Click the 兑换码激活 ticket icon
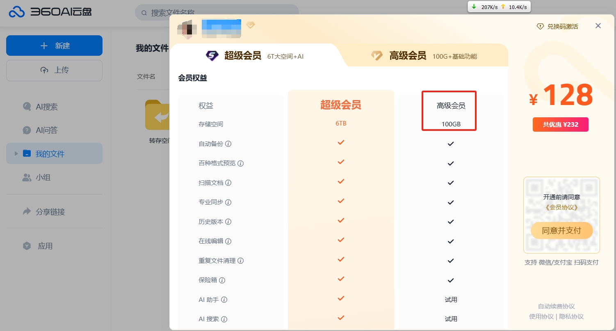This screenshot has height=331, width=616. [x=540, y=26]
